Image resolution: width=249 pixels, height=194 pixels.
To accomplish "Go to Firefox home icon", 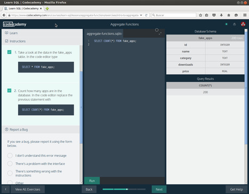I will click(x=229, y=15).
